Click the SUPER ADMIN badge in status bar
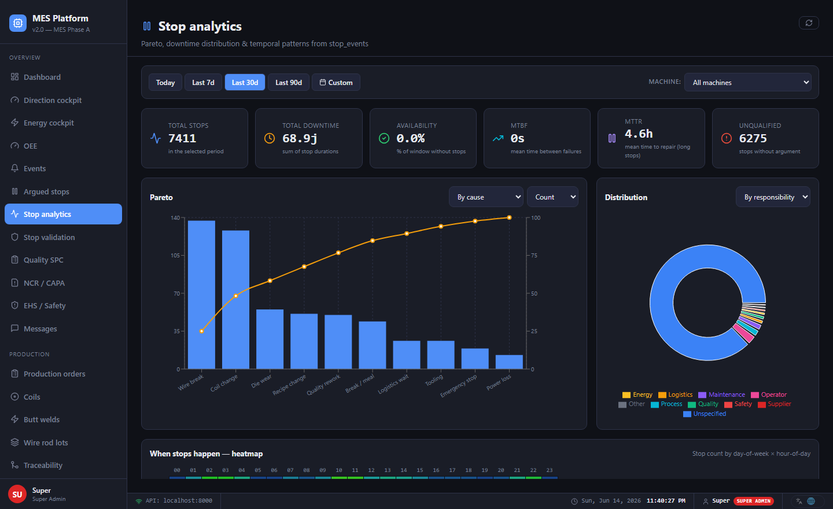The width and height of the screenshot is (833, 509). [x=754, y=501]
